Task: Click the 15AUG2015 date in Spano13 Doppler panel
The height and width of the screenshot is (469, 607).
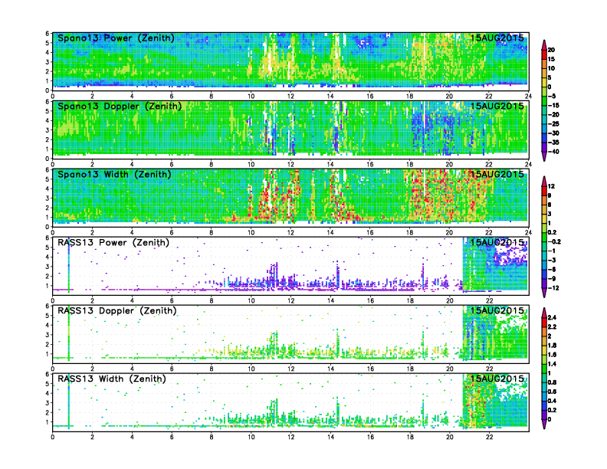Action: pyautogui.click(x=497, y=106)
